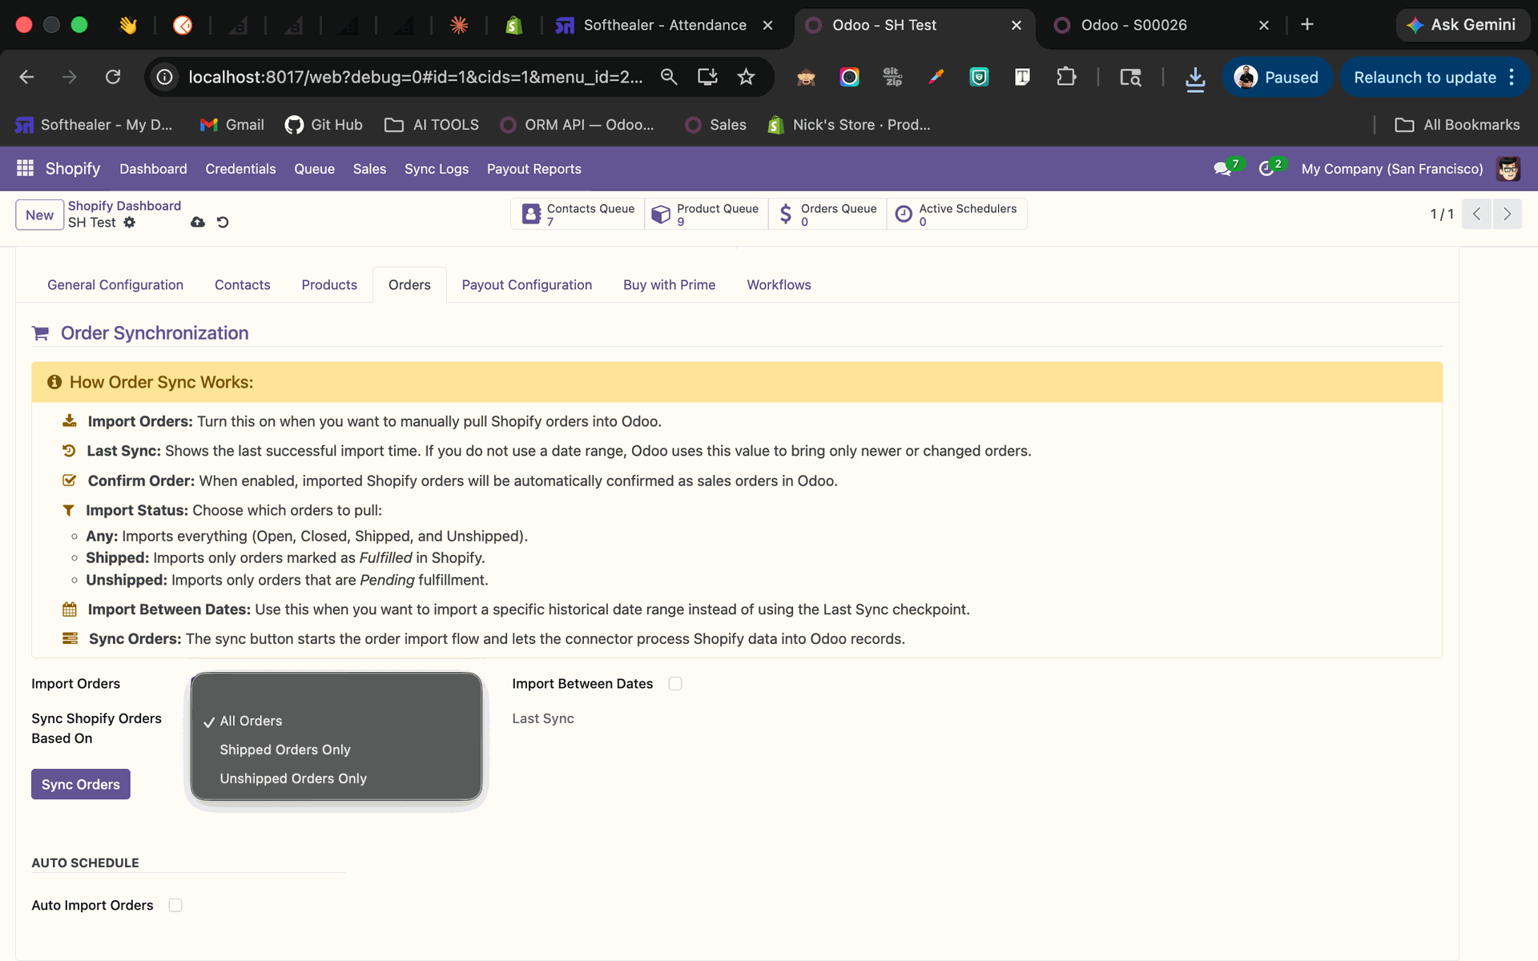Open the Chrome downloads icon
Viewport: 1538px width, 961px height.
(1195, 78)
